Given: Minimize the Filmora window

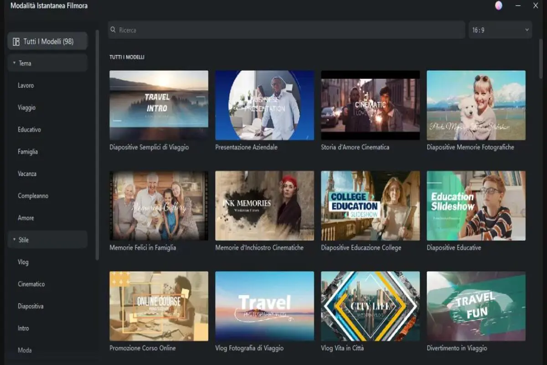Looking at the screenshot, I should pos(518,5).
